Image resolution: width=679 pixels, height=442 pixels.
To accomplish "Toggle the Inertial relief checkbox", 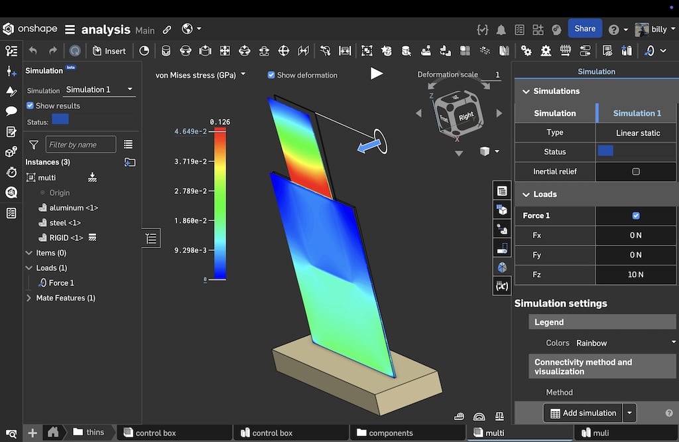I will 636,172.
